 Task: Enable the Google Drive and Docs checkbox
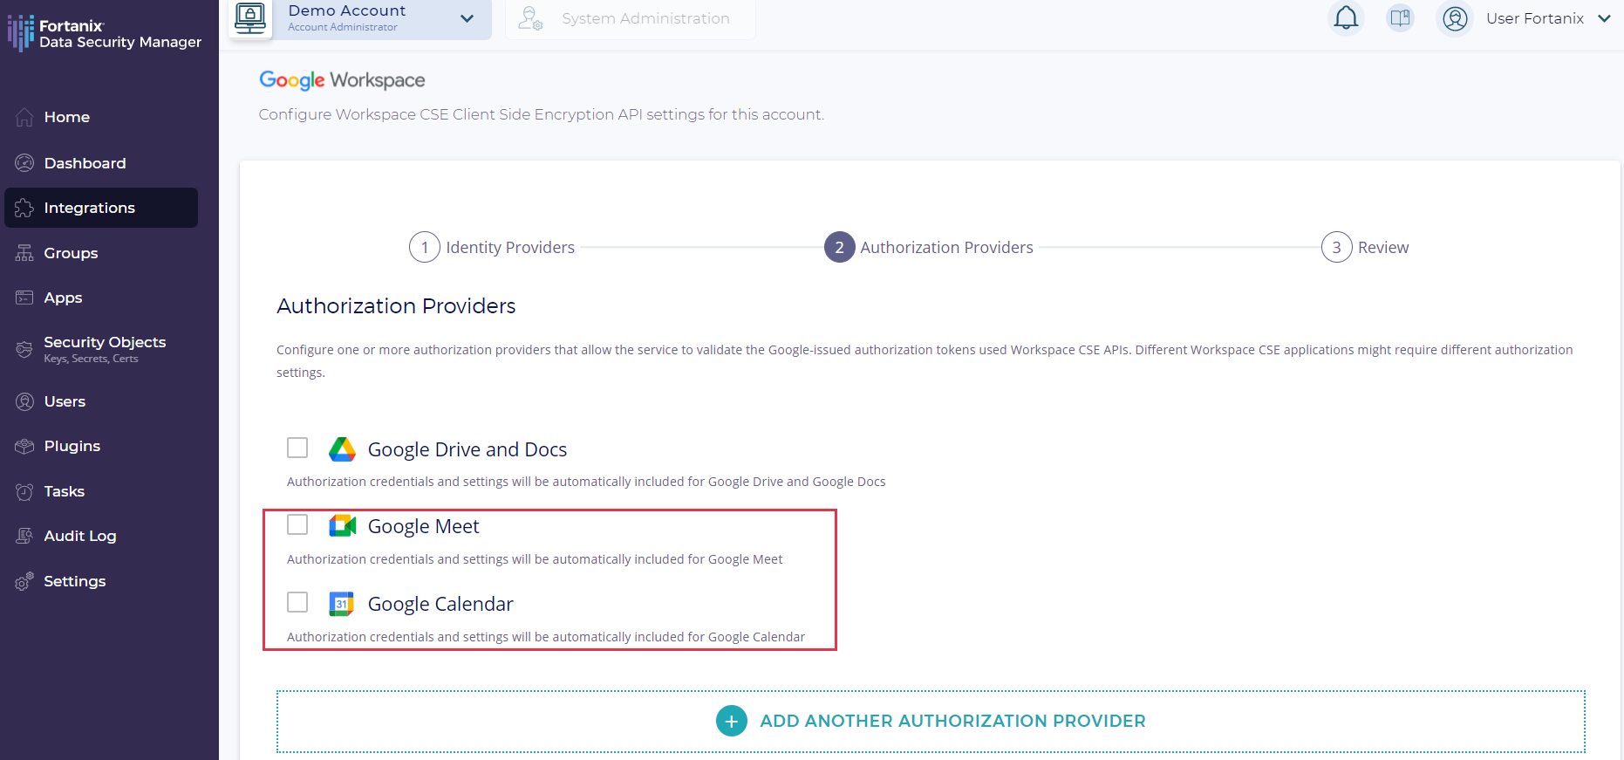click(297, 448)
